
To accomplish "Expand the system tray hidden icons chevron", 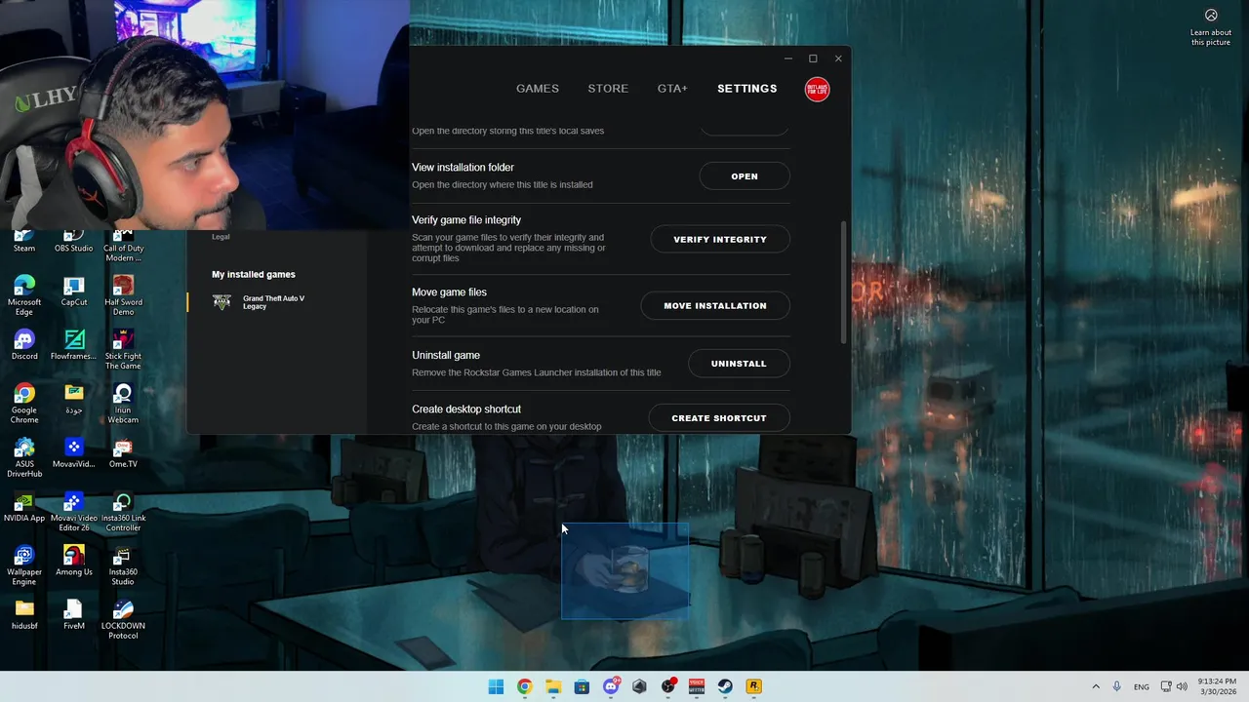I will click(x=1096, y=686).
